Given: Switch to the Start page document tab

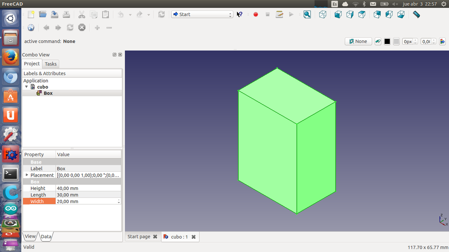Looking at the screenshot, I should coord(139,237).
